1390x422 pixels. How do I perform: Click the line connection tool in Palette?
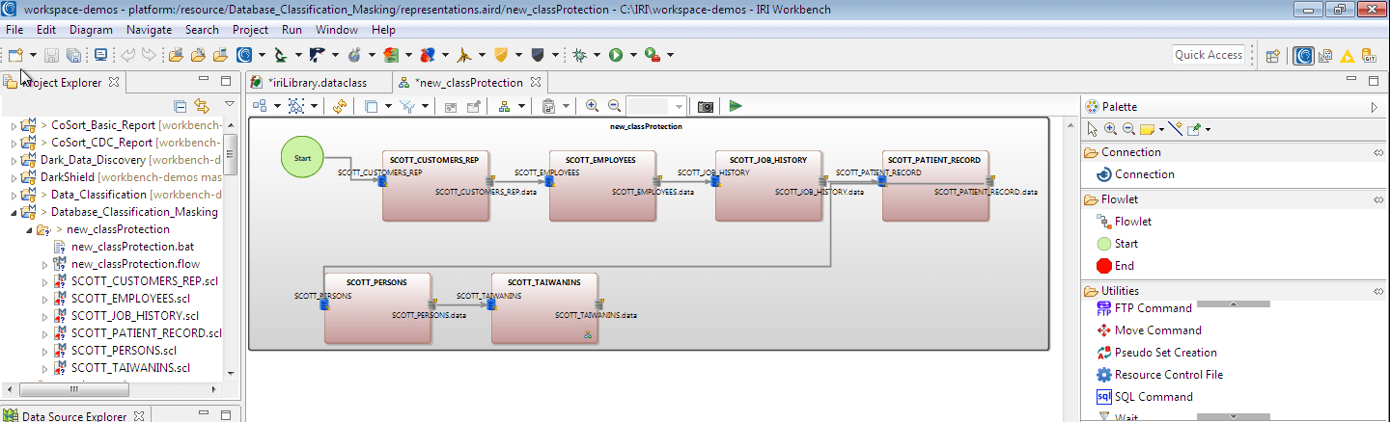1175,128
